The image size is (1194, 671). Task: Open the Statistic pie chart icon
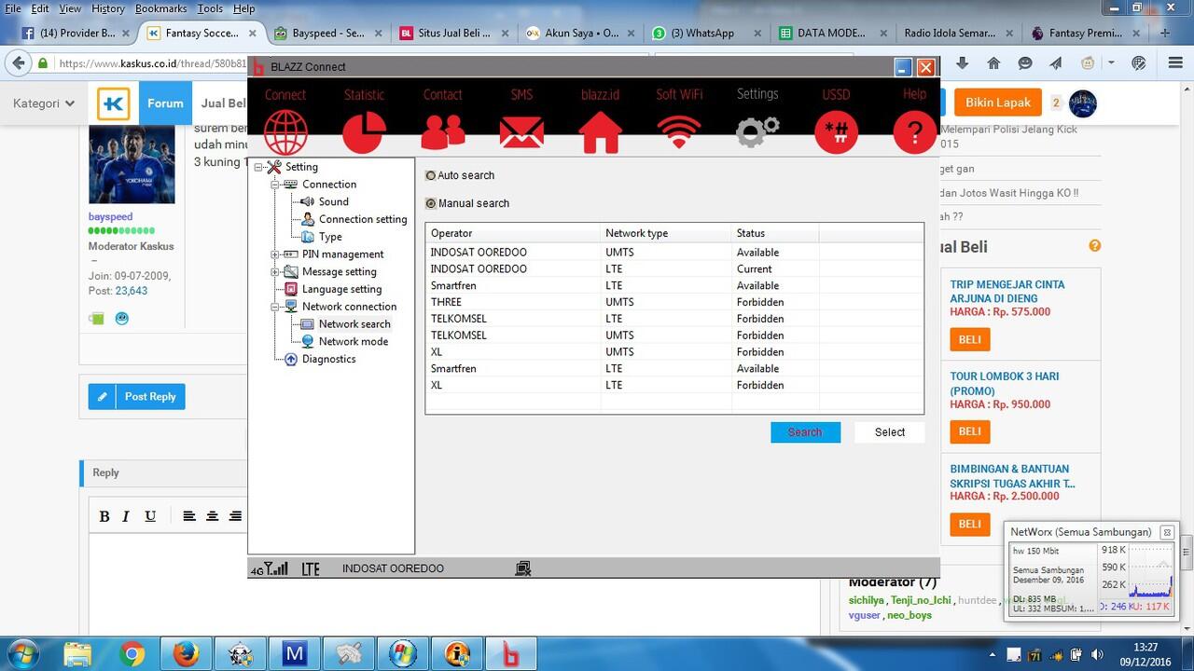tap(364, 131)
